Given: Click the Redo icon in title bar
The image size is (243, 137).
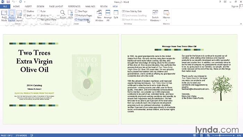Looking at the screenshot, I should (20, 2).
